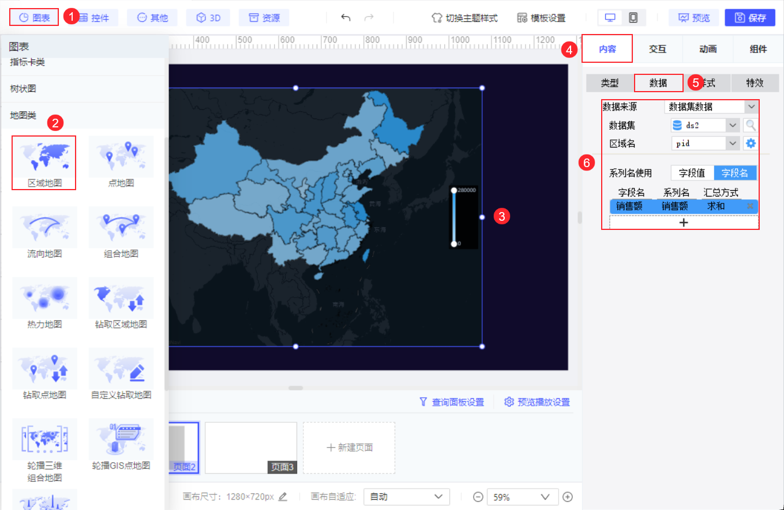
Task: Click map legend top handle 280000
Action: (454, 190)
